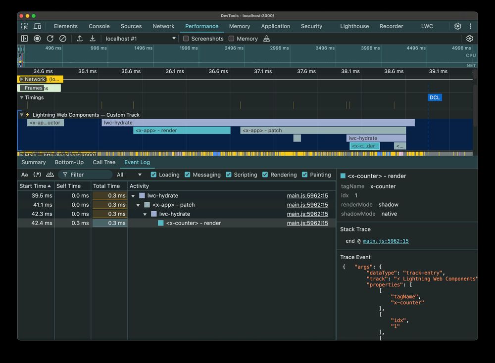495x363 pixels.
Task: Switch to the Console tab
Action: coord(99,26)
